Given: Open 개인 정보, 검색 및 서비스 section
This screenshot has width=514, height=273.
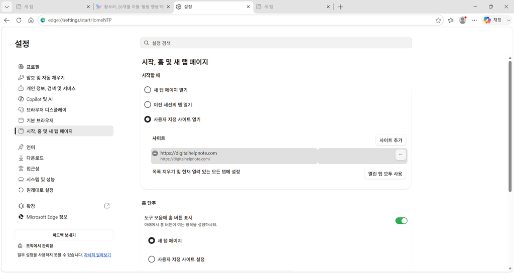Looking at the screenshot, I should pos(64,88).
